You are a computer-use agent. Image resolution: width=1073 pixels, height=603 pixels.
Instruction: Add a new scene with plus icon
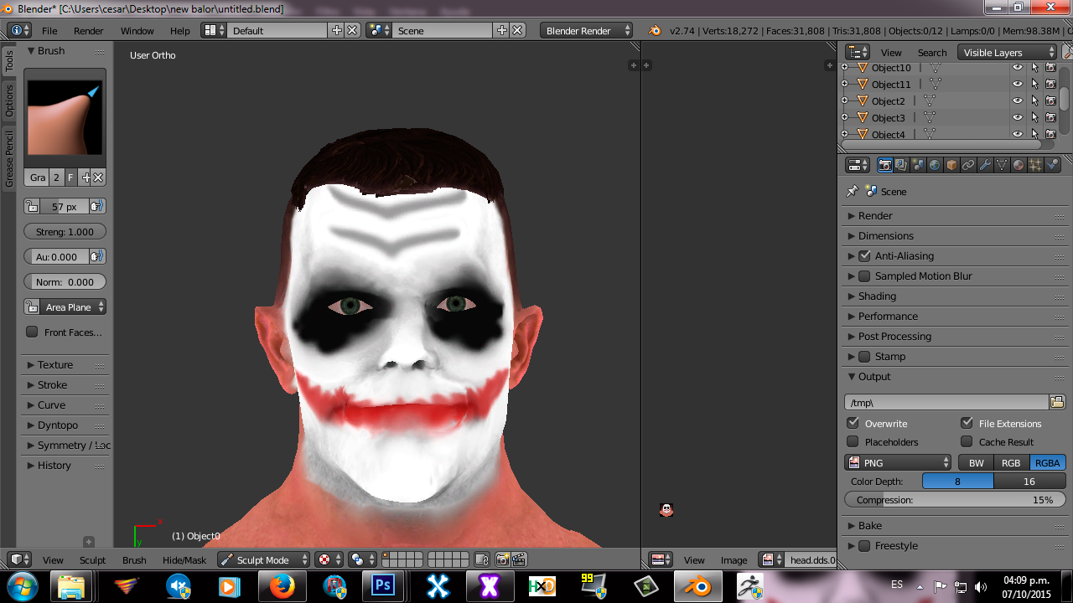pos(502,30)
